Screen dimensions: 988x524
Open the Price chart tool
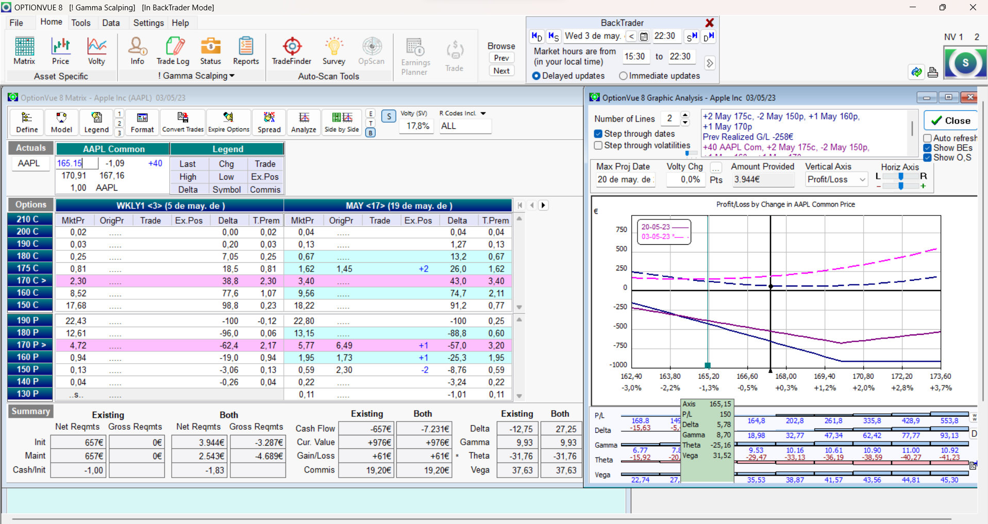[60, 51]
